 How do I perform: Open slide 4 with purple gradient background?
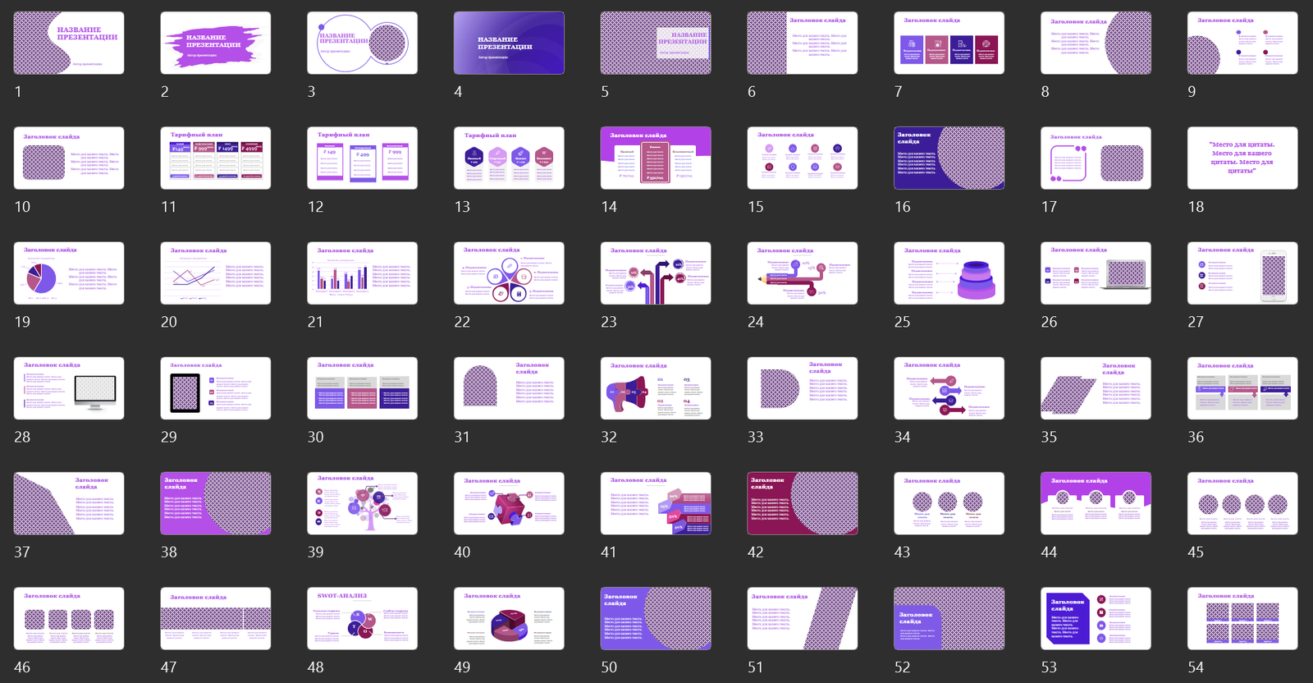[509, 43]
